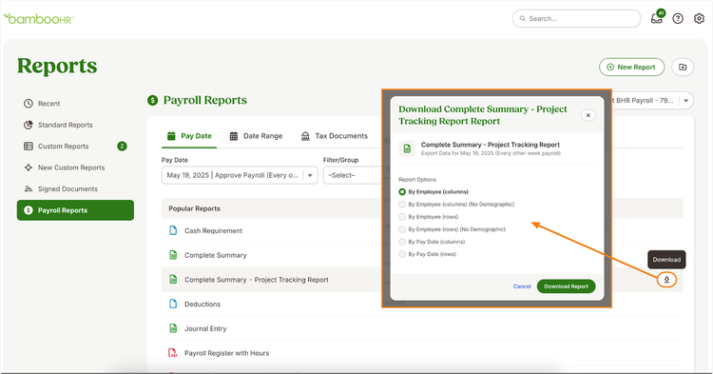Click the Search input field

[x=577, y=19]
